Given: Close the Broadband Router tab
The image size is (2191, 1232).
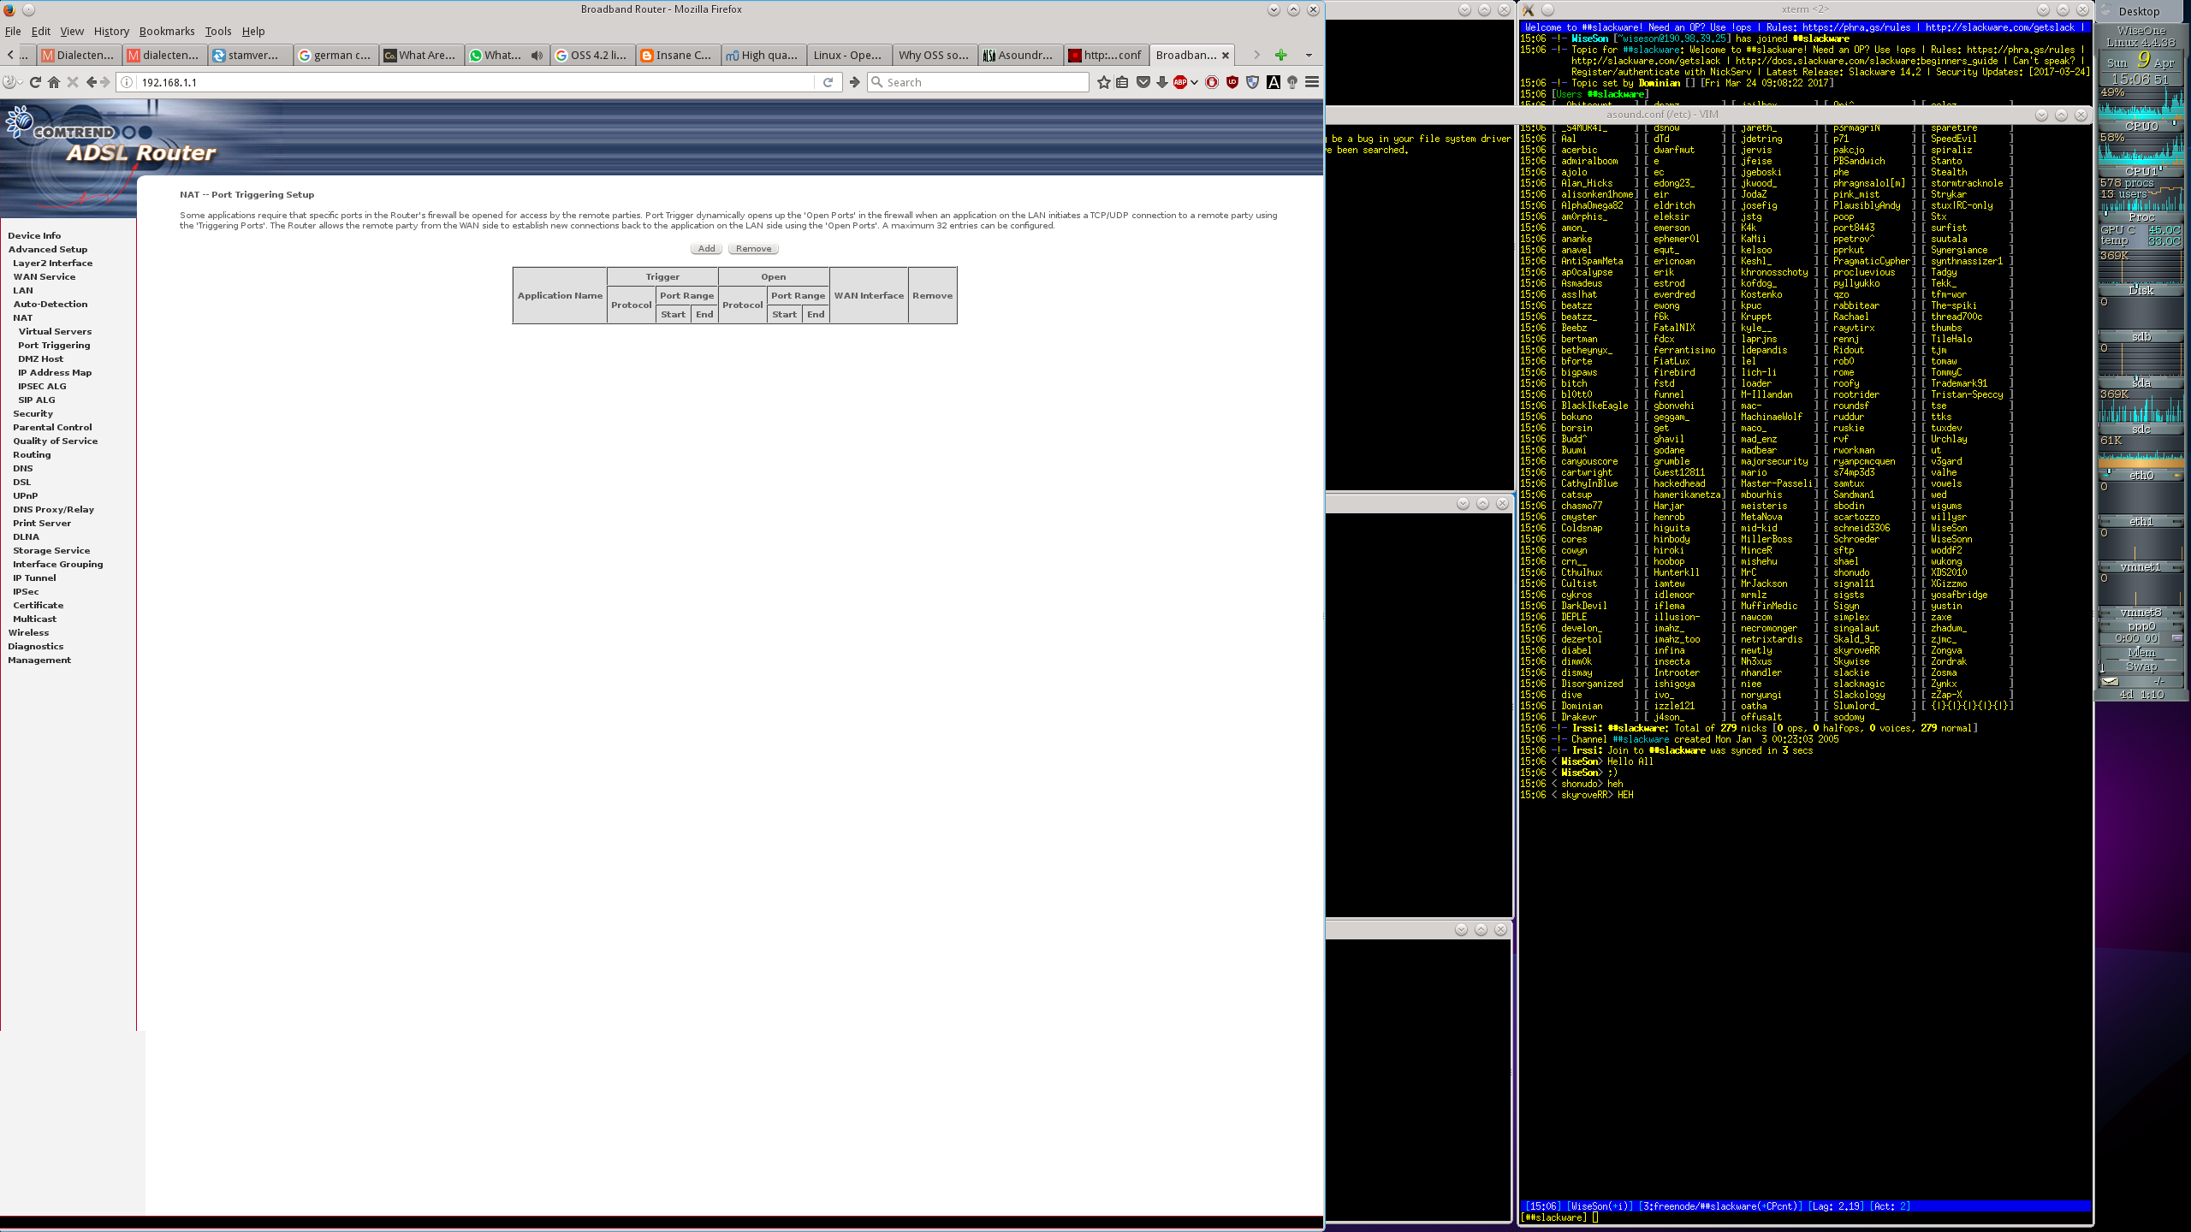Looking at the screenshot, I should point(1226,55).
